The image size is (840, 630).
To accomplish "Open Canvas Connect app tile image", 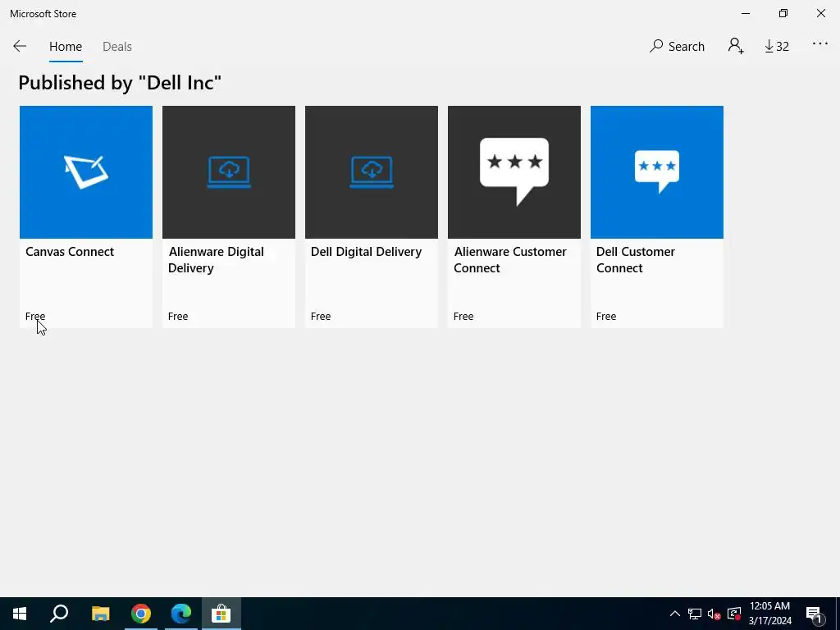I will coord(85,172).
